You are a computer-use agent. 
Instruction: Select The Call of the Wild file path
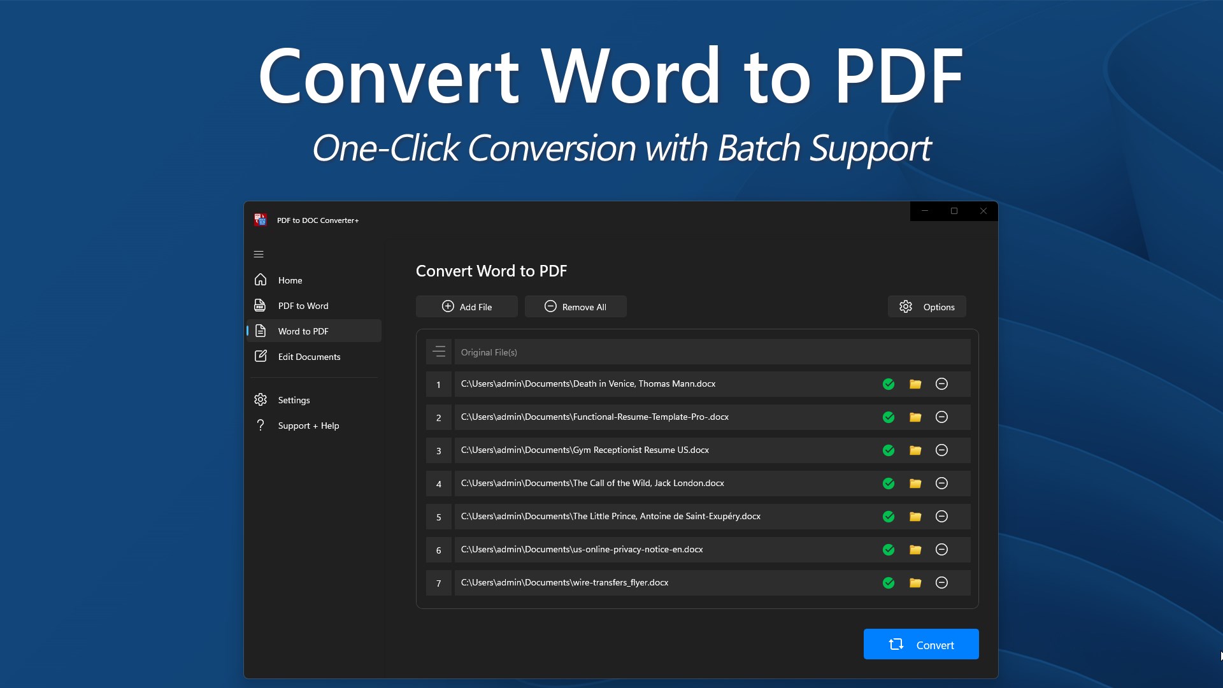tap(592, 483)
